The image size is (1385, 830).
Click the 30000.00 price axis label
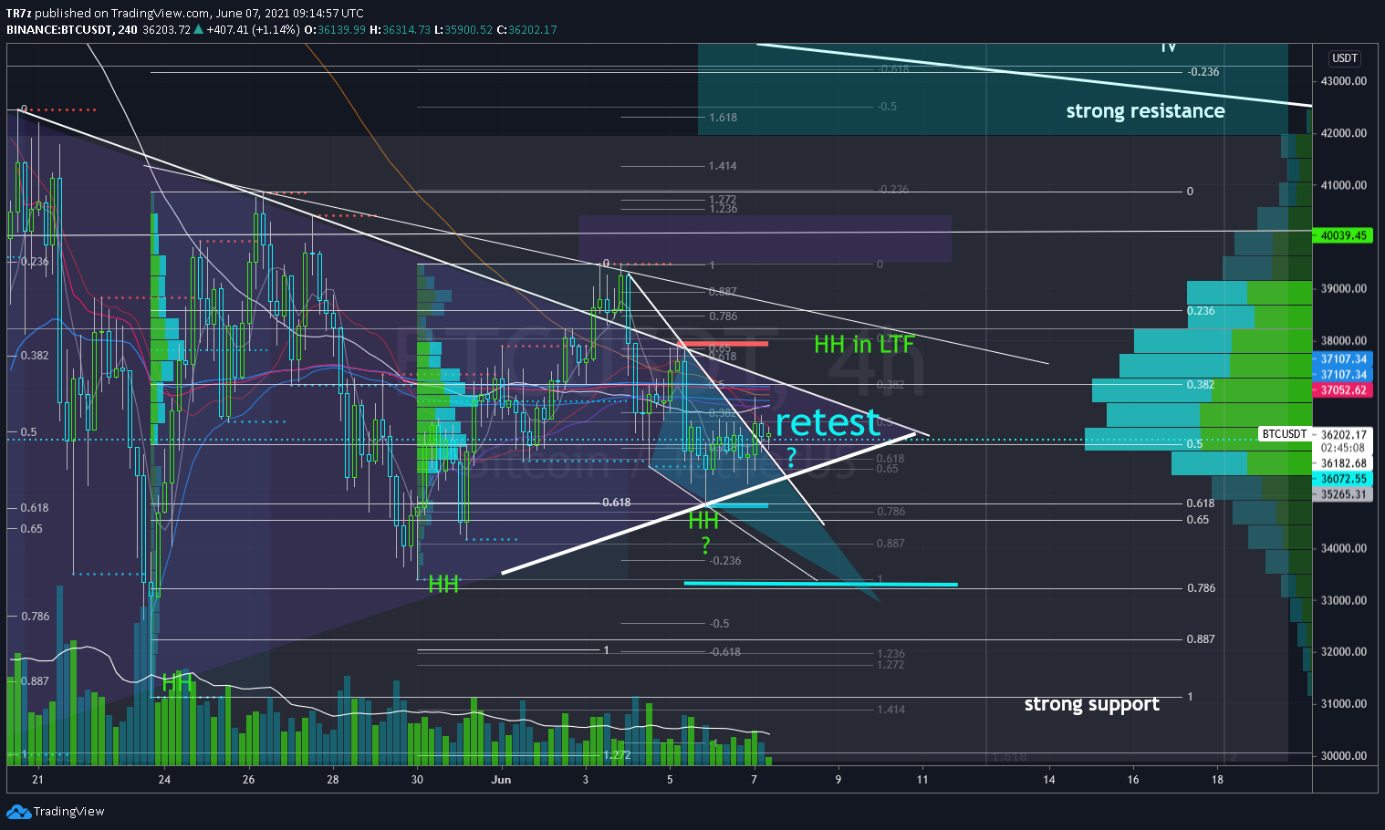tap(1344, 755)
